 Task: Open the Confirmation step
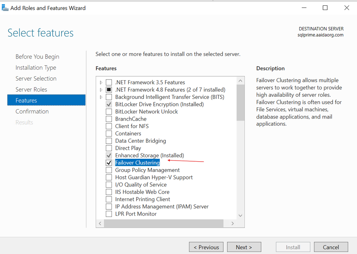point(32,111)
